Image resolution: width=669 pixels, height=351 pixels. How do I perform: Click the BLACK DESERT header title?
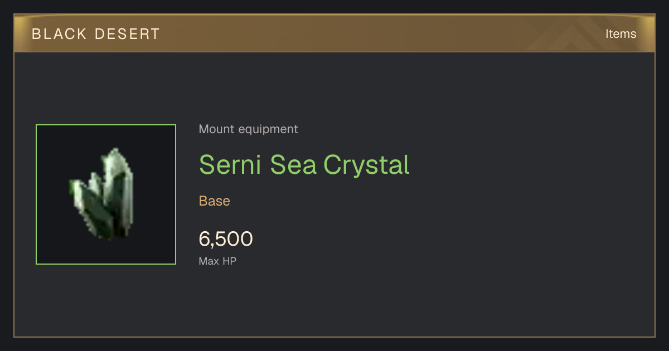tap(96, 34)
